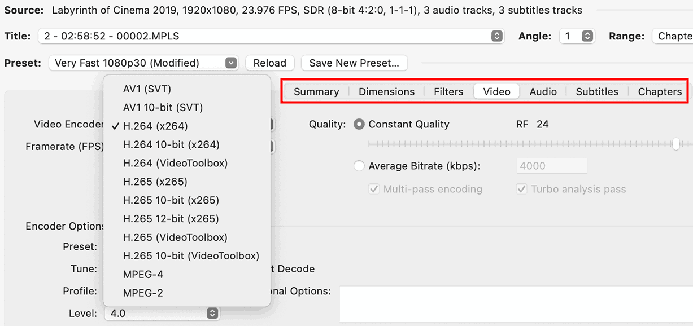
Task: Select the Constant Quality radio button
Action: (x=359, y=125)
